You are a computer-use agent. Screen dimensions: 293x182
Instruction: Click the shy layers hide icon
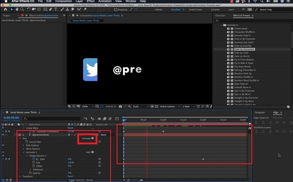(x=99, y=119)
